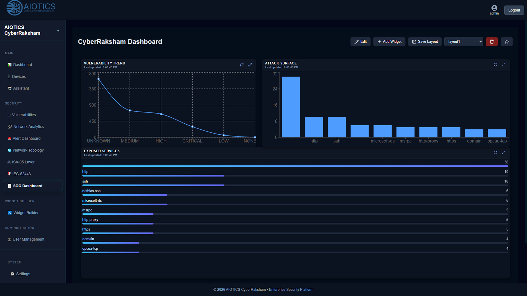The height and width of the screenshot is (296, 527).
Task: Click the UNKNOWN data point on trend chart
Action: pyautogui.click(x=98, y=79)
